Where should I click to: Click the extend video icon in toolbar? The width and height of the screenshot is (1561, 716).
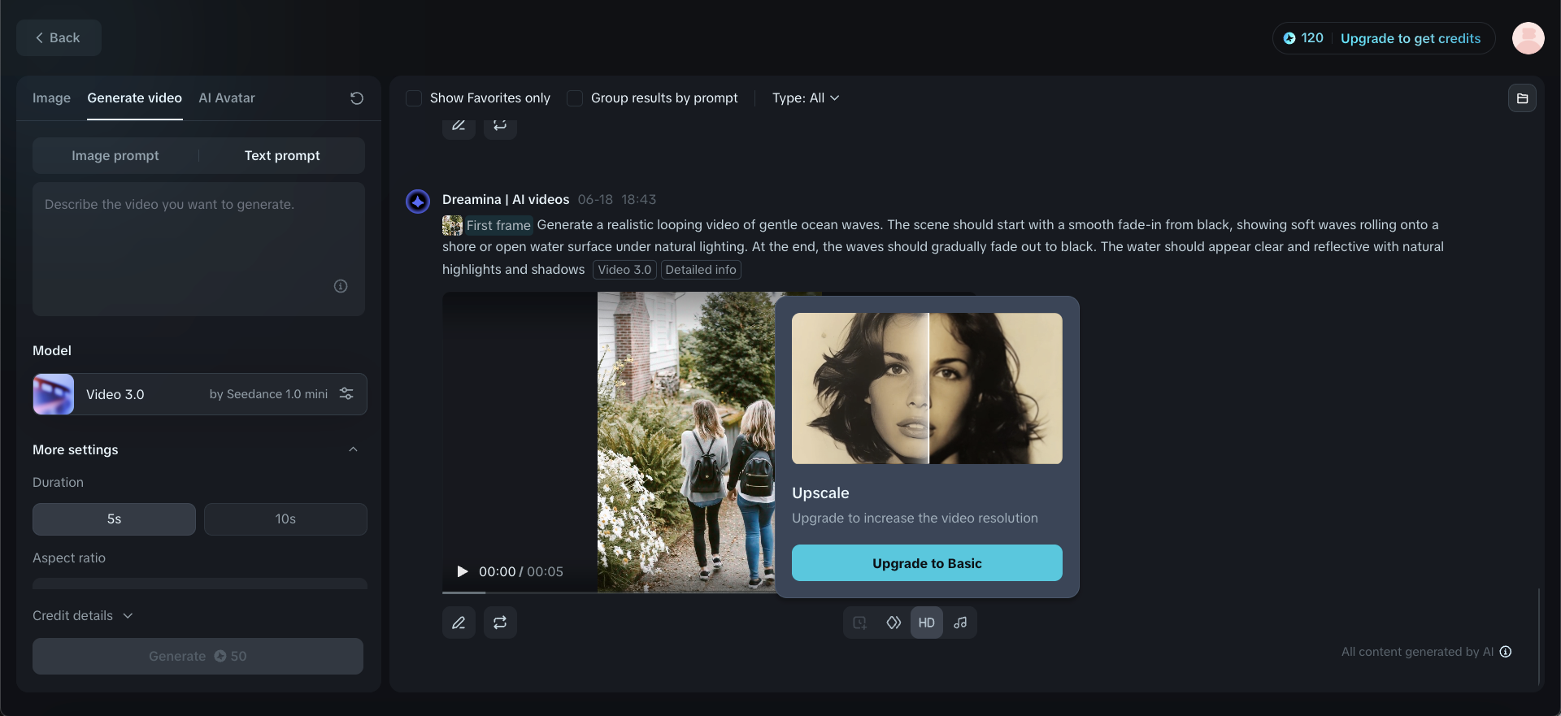click(x=859, y=623)
